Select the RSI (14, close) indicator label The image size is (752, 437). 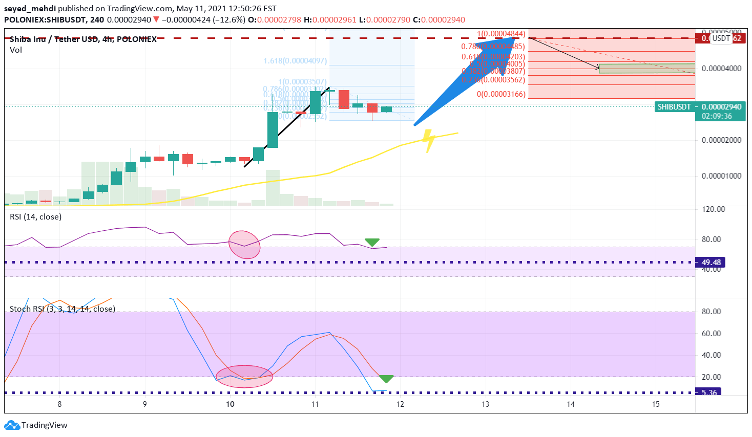pos(36,216)
